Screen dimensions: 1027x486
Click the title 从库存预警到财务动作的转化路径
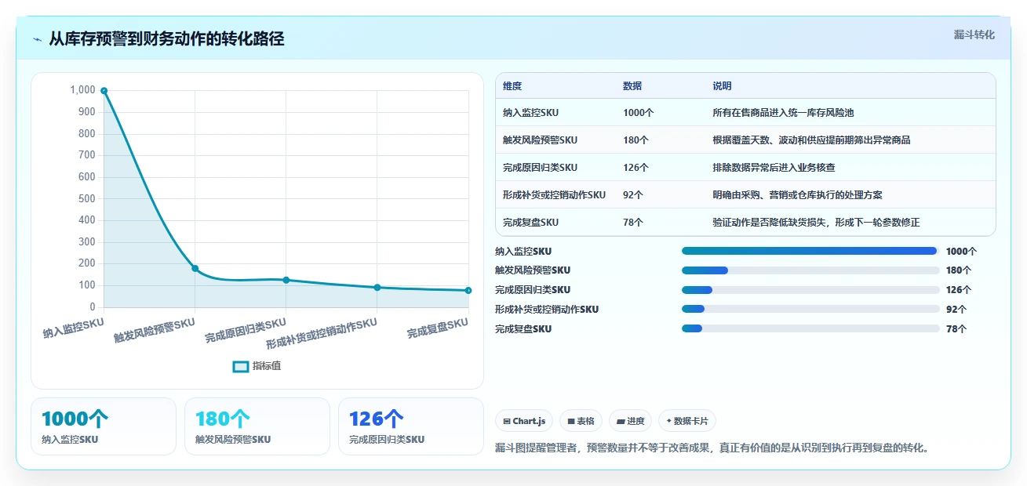[166, 38]
